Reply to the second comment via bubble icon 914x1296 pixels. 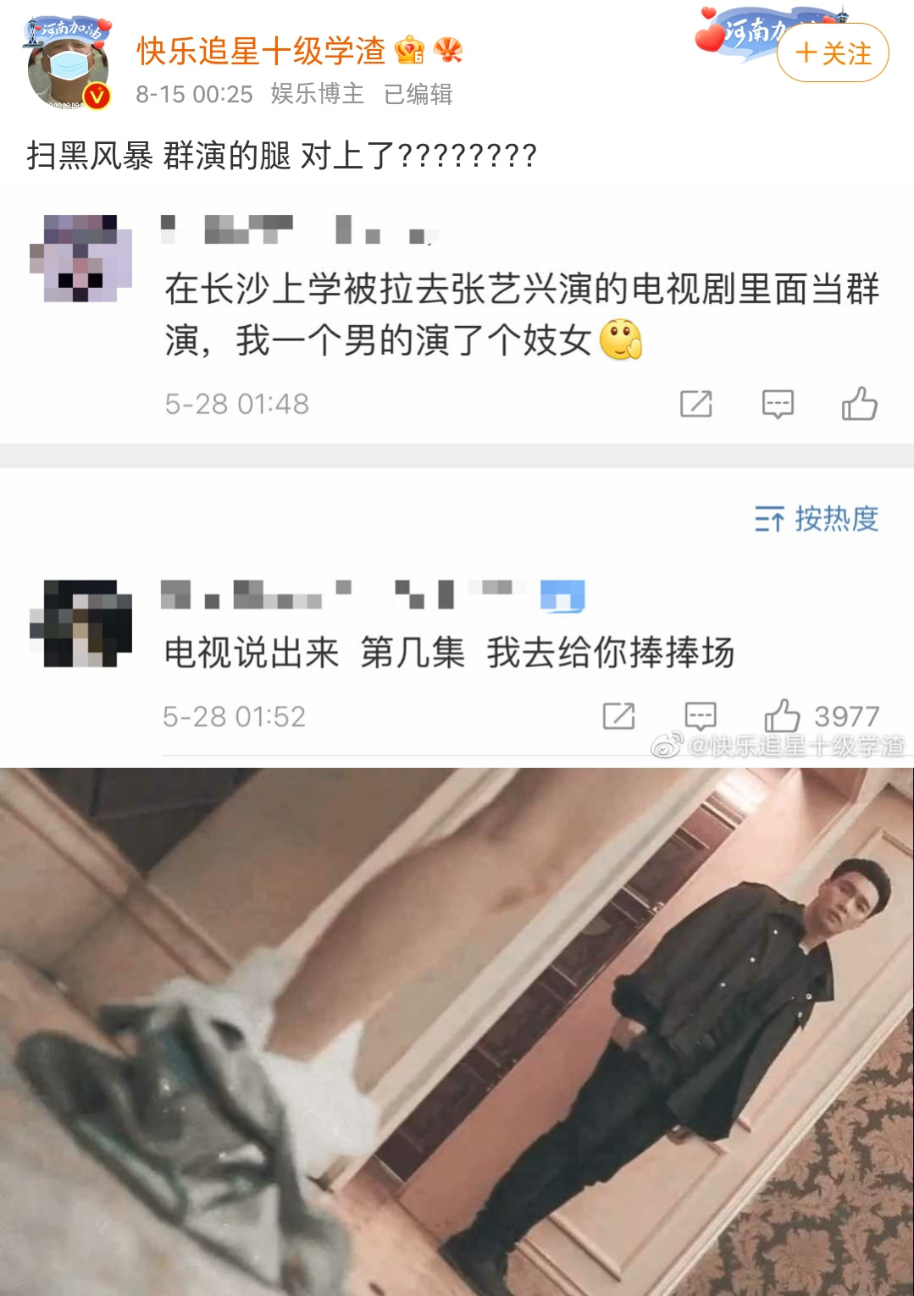[x=701, y=716]
